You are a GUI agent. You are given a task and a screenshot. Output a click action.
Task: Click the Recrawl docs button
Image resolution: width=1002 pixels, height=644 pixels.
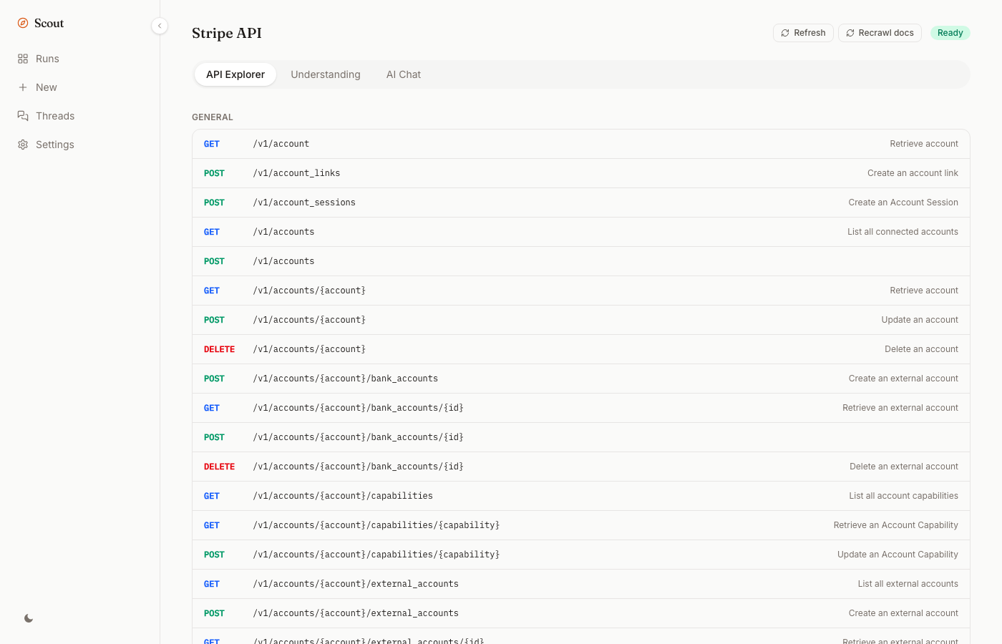(x=880, y=33)
